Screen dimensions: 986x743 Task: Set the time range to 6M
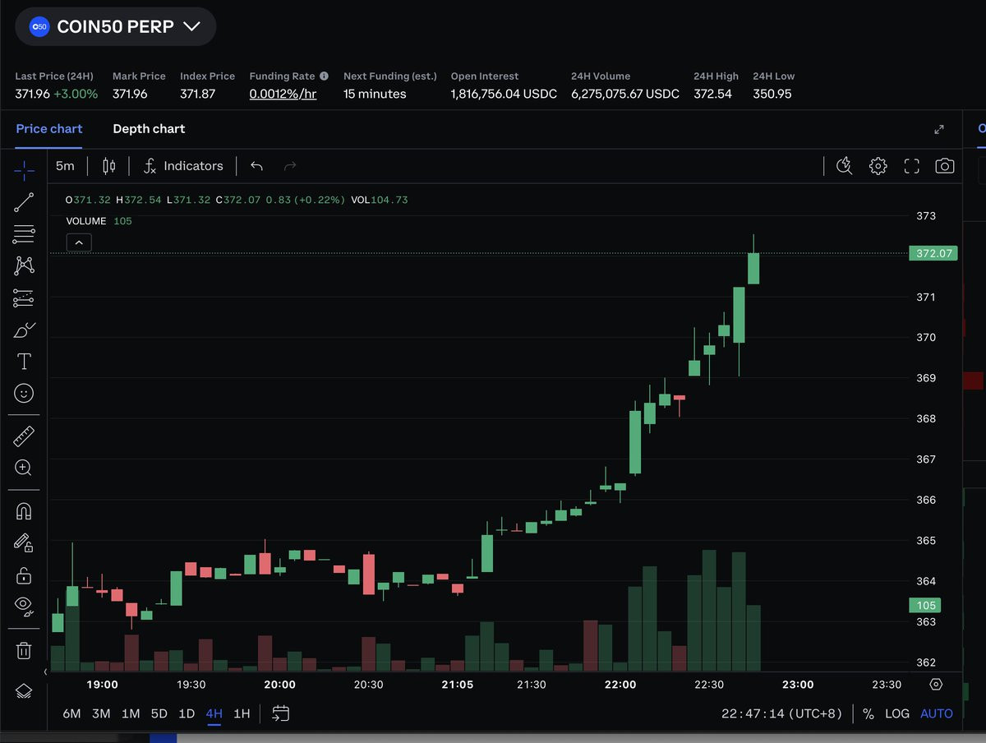pyautogui.click(x=72, y=713)
